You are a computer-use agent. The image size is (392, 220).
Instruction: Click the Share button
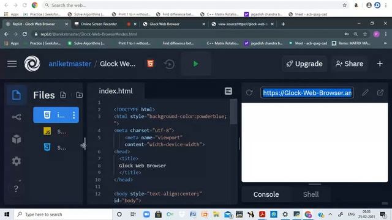[x=350, y=64]
